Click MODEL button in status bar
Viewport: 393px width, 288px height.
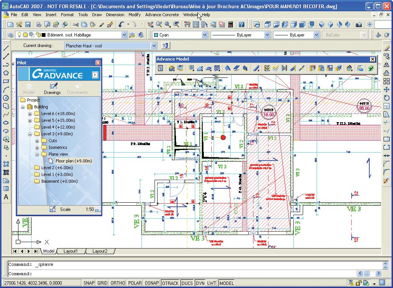point(226,283)
